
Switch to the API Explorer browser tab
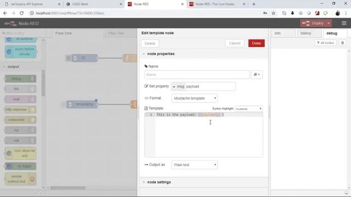coord(32,4)
